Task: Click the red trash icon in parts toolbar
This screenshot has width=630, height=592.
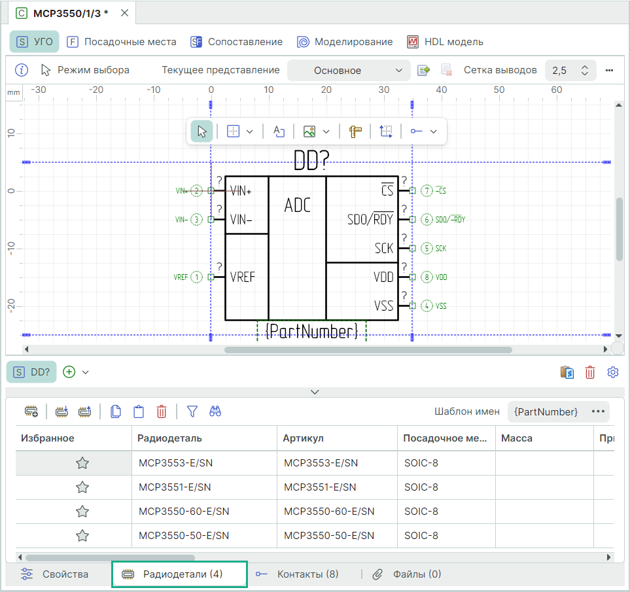Action: point(162,411)
